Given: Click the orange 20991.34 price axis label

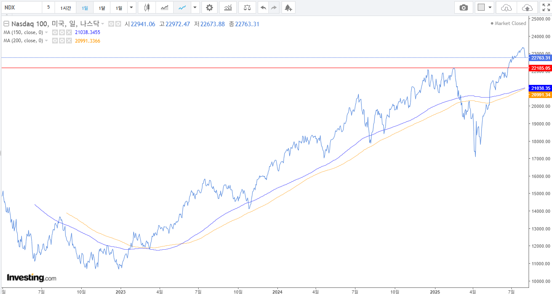Looking at the screenshot, I should coord(540,95).
